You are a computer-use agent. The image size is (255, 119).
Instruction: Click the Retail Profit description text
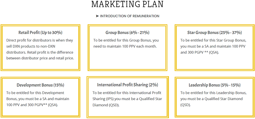click(40, 49)
